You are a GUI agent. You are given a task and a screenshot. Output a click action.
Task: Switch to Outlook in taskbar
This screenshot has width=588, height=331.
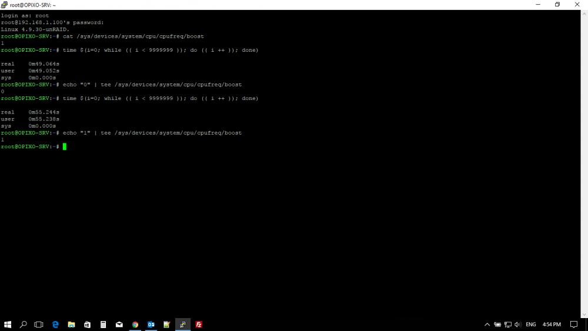(x=151, y=325)
